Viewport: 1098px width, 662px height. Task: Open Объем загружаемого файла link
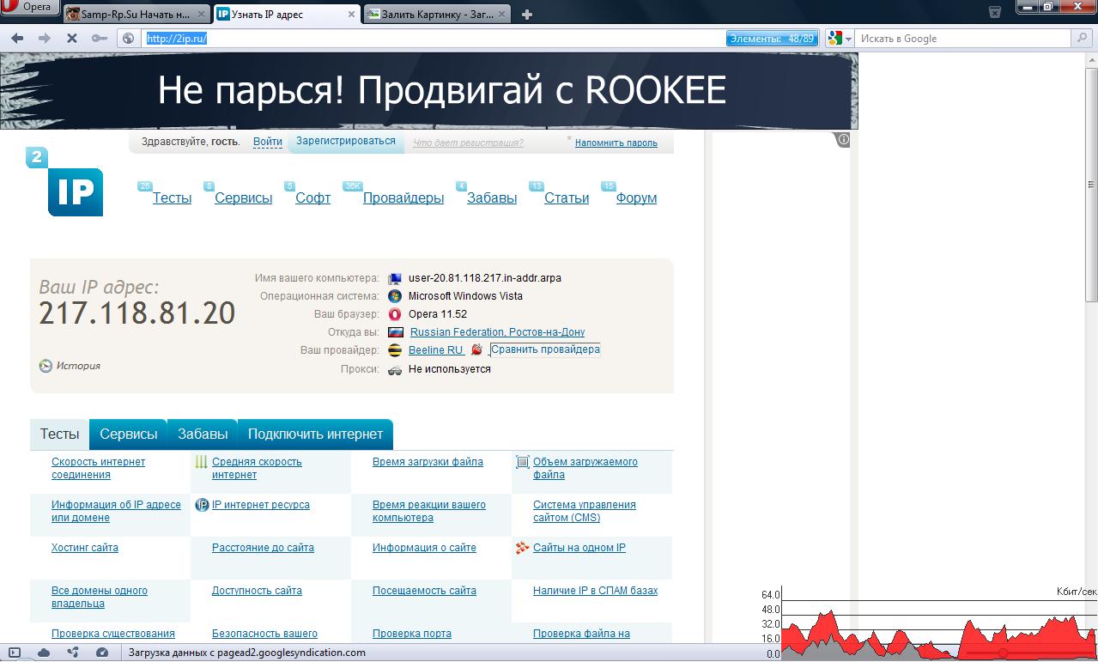[x=585, y=468]
